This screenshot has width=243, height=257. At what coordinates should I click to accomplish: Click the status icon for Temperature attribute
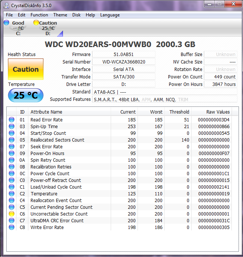[x=12, y=193]
